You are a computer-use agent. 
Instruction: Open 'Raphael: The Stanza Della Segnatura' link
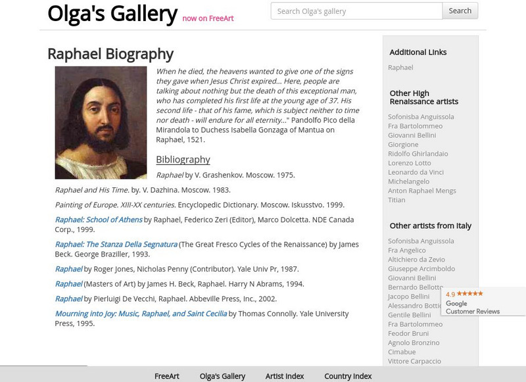click(x=116, y=244)
